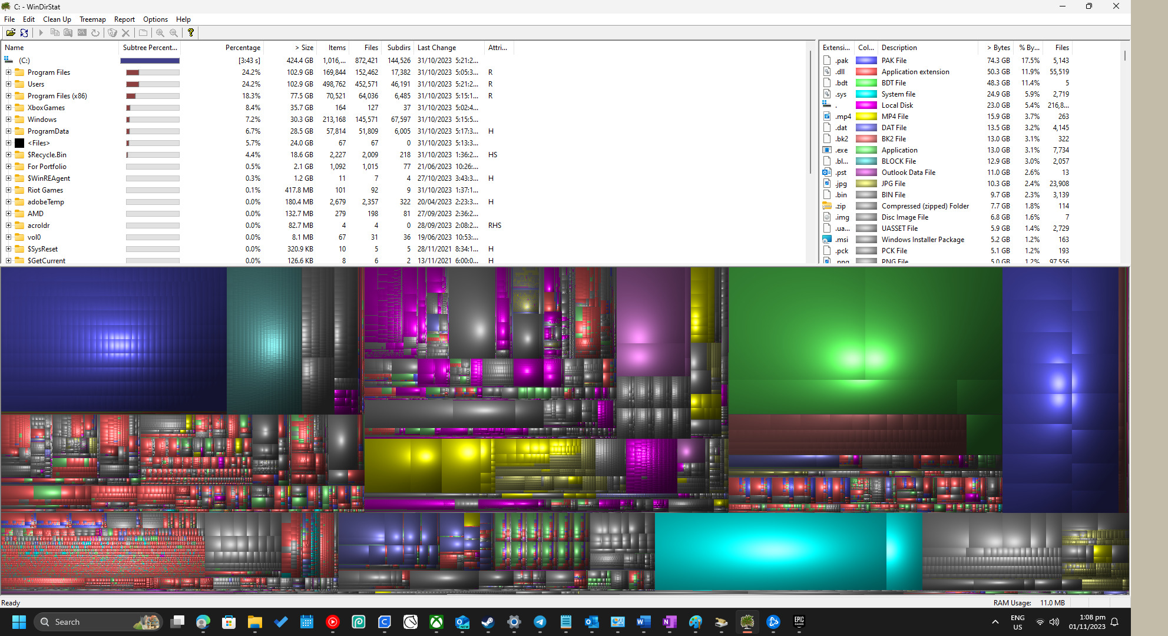1168x636 pixels.
Task: Open Xbox app from the taskbar
Action: 436,622
